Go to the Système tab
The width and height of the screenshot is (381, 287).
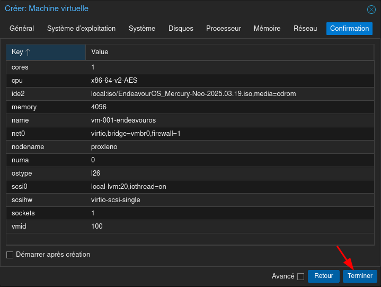142,29
